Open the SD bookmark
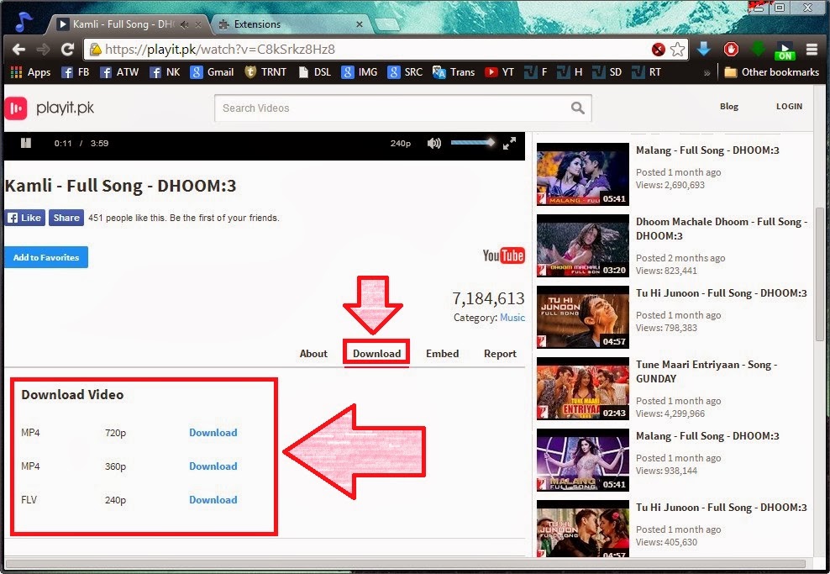Image resolution: width=830 pixels, height=574 pixels. coord(607,72)
